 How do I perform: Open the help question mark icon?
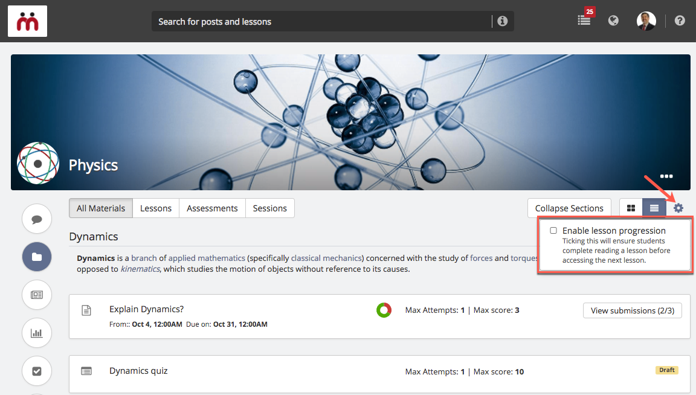point(680,21)
